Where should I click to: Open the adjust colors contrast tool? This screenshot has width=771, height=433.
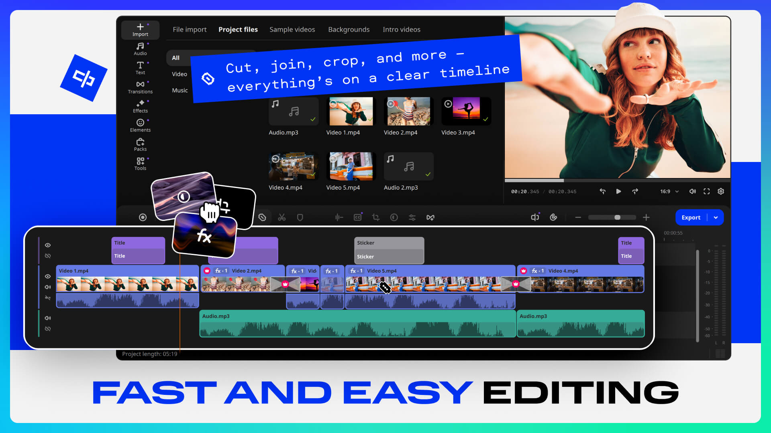pyautogui.click(x=394, y=217)
